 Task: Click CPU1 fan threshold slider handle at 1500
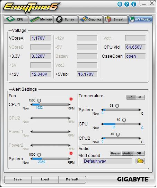(39, 101)
